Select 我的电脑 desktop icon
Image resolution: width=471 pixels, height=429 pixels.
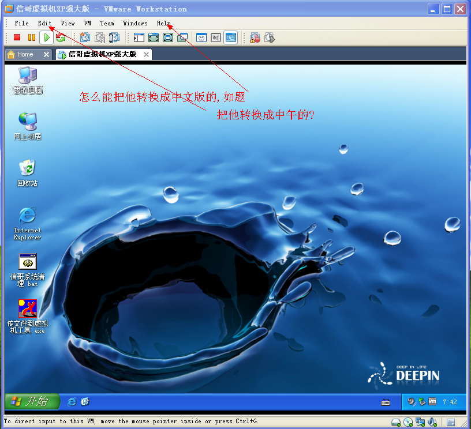click(28, 80)
